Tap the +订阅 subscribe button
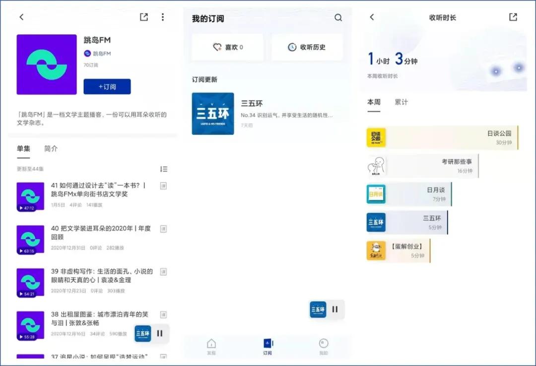 coord(107,87)
